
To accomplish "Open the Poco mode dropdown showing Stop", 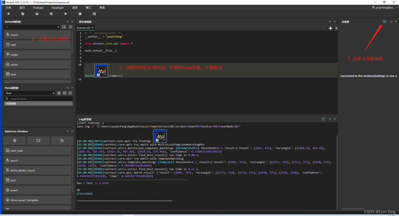I will [30, 93].
